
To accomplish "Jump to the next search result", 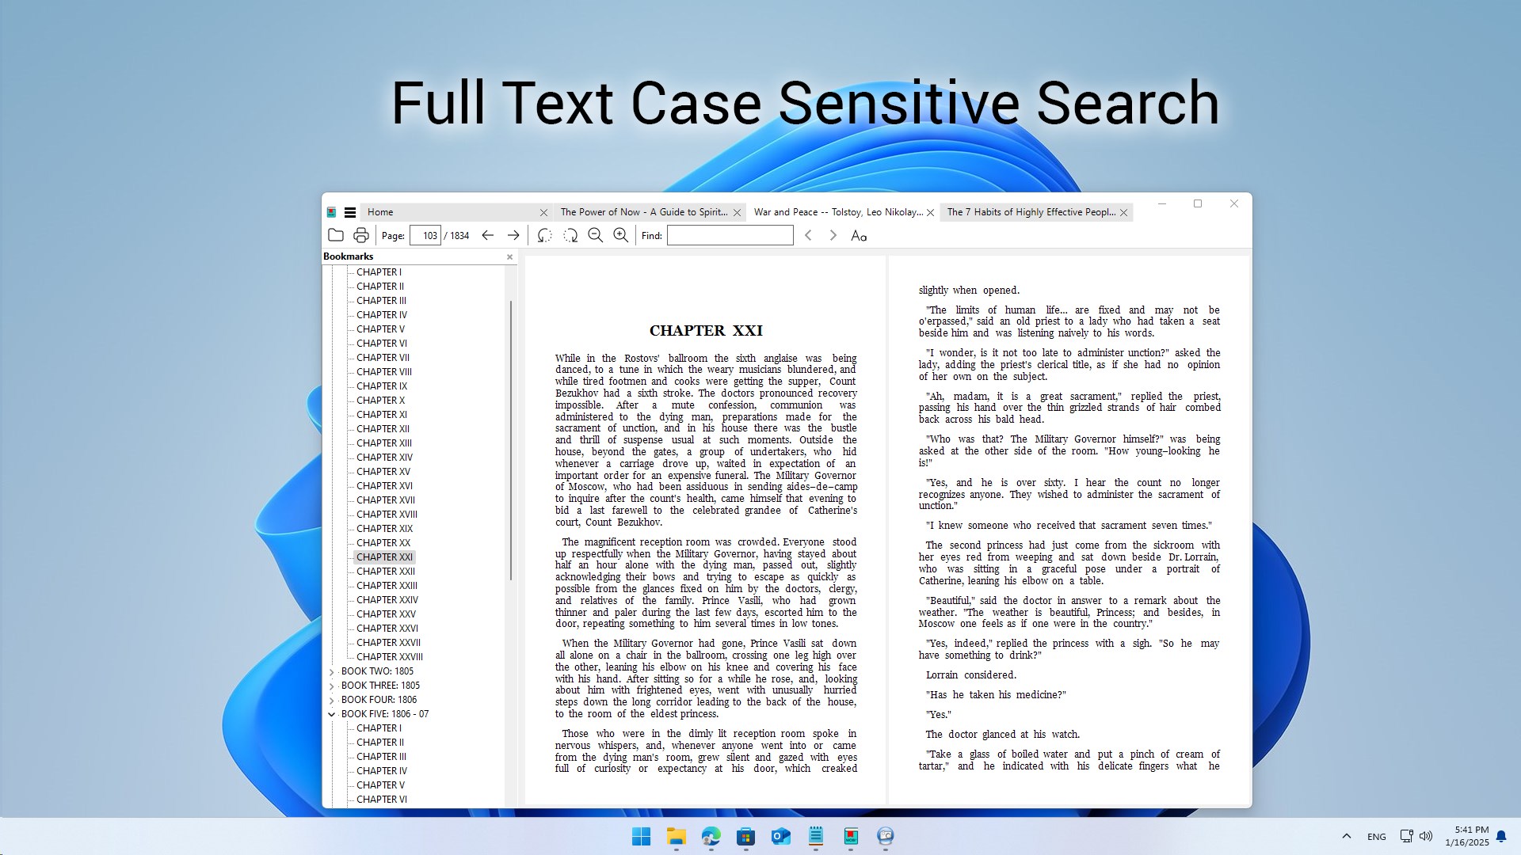I will tap(833, 235).
